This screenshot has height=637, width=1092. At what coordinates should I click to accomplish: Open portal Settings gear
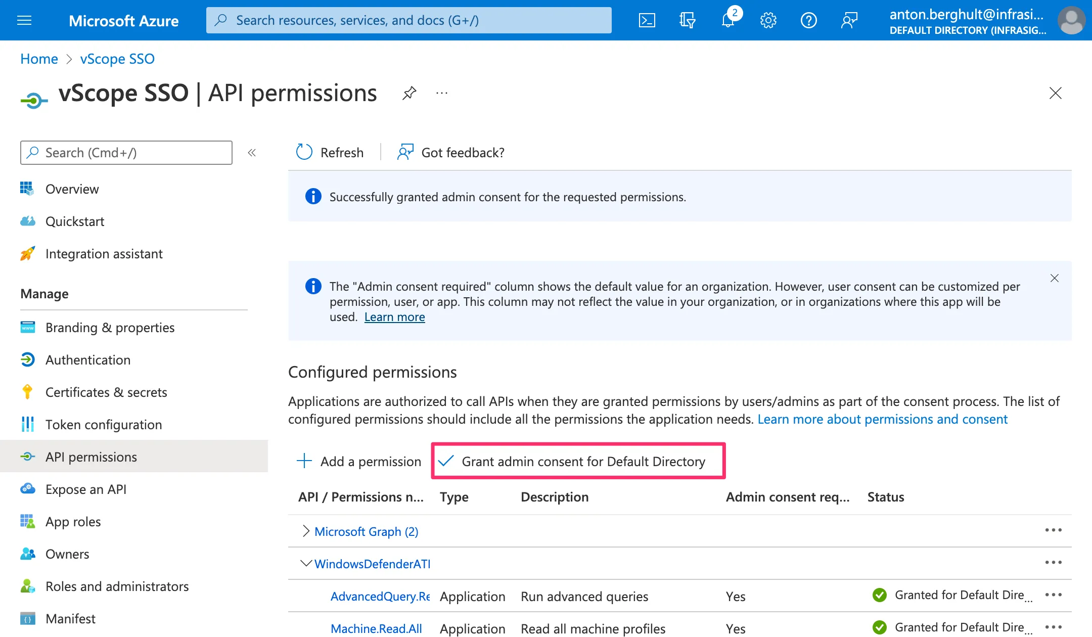pyautogui.click(x=768, y=20)
